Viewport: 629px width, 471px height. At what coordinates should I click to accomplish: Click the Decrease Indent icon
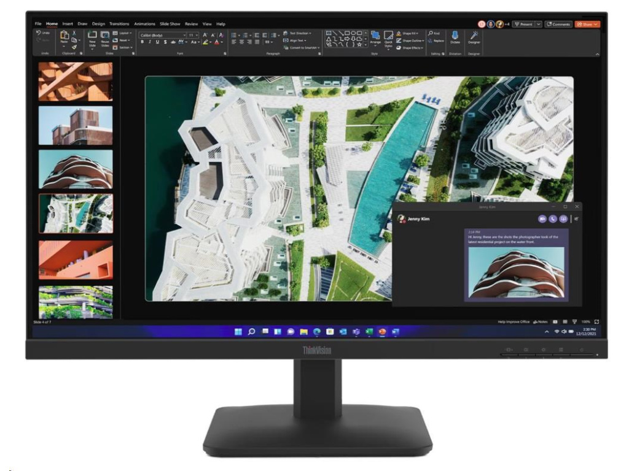257,35
